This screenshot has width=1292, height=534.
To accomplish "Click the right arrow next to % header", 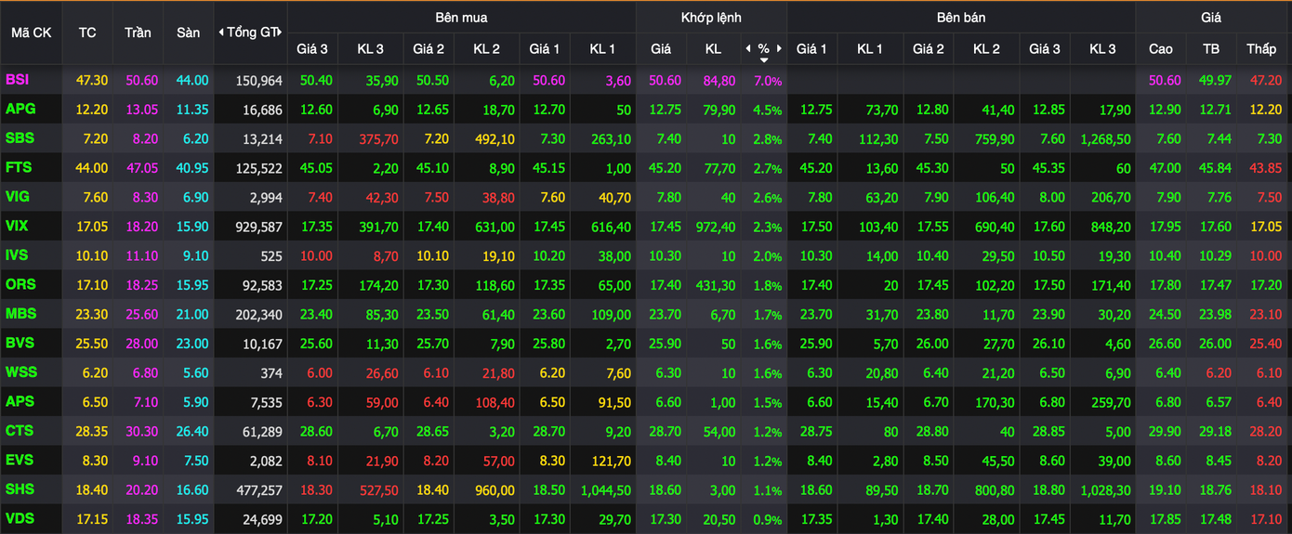I will point(779,48).
